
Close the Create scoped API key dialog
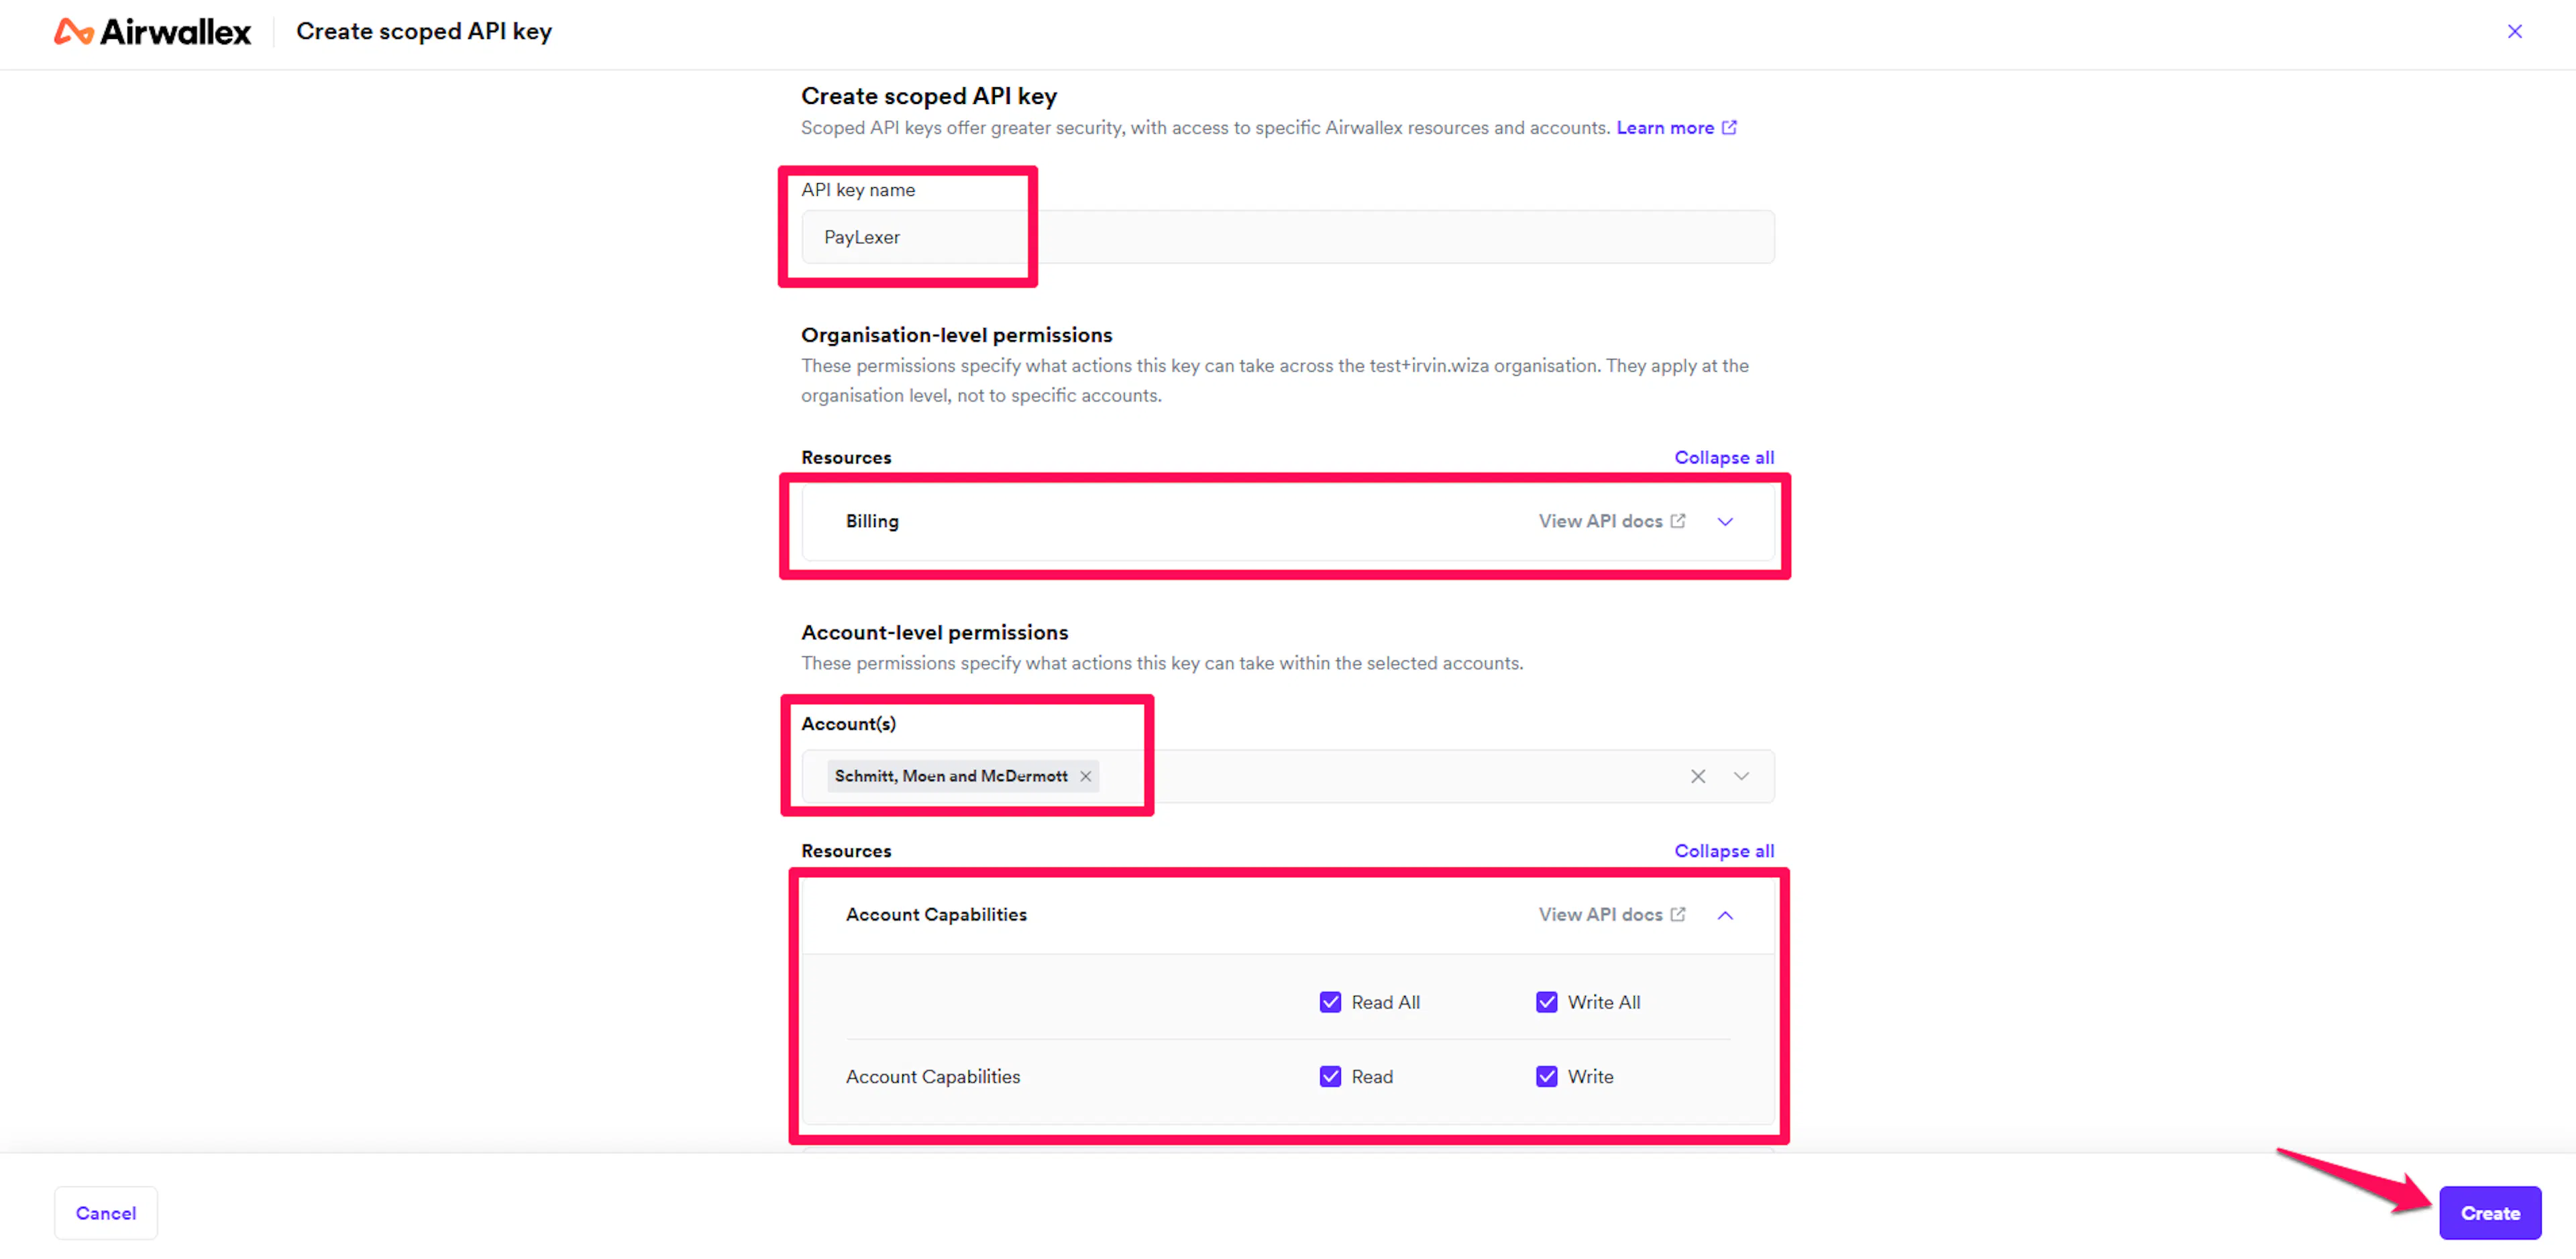[2514, 32]
